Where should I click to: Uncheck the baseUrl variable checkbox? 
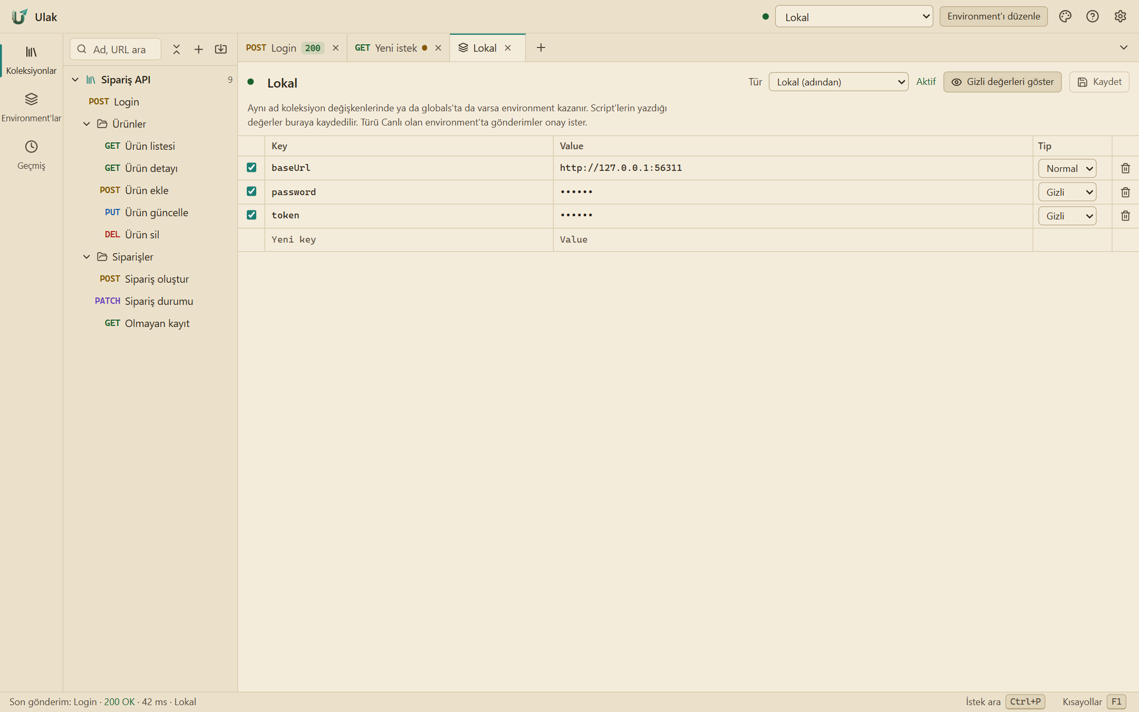[x=252, y=167]
